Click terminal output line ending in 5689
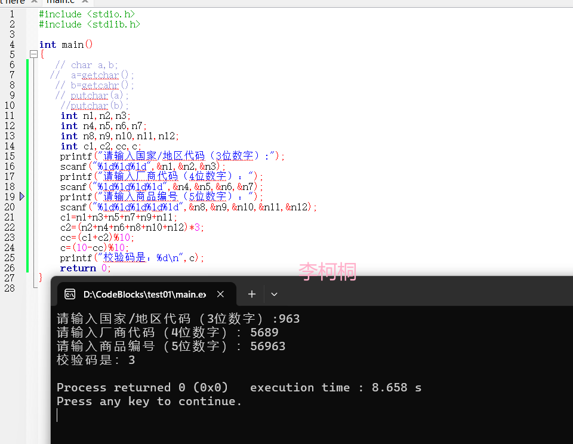573x444 pixels. click(x=167, y=332)
